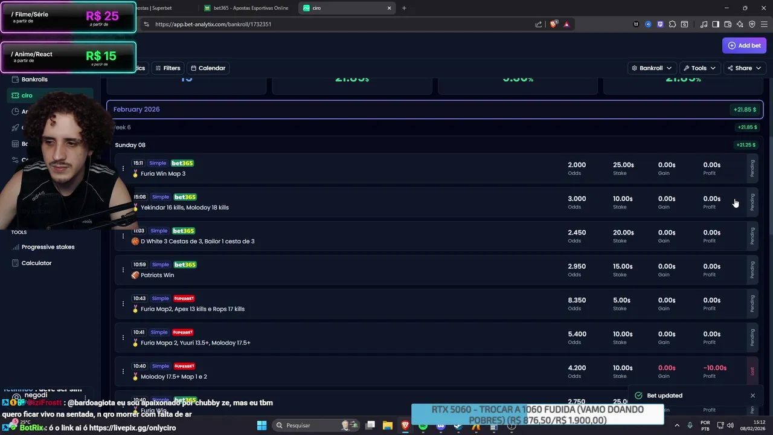This screenshot has height=435, width=773.
Task: Dismiss the Bet updated notification
Action: 752,396
